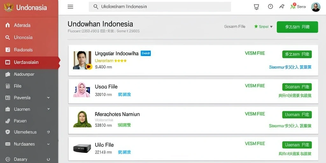
Task: Expand the Dasary submenu arrow
Action: pos(48,159)
